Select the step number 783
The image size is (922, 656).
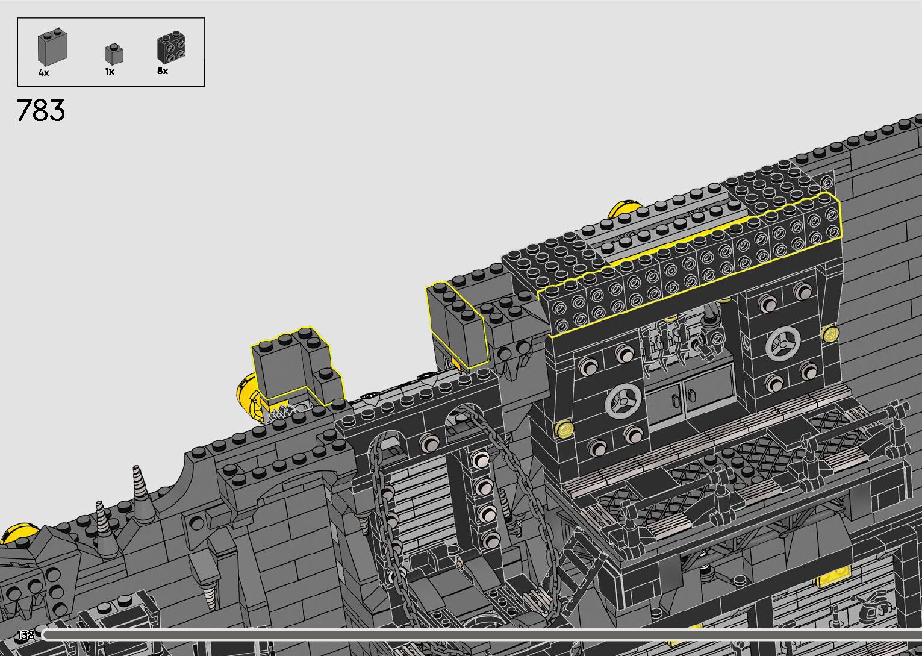[x=41, y=111]
